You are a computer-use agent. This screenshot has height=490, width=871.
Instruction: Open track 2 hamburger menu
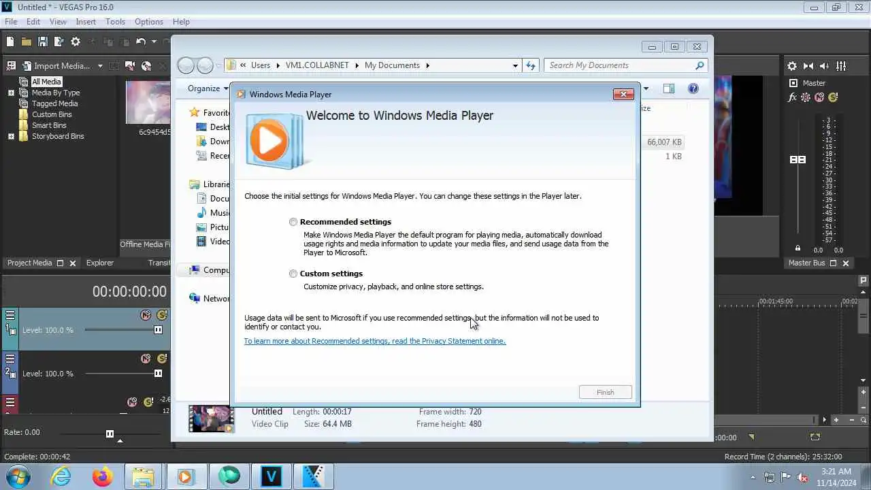pyautogui.click(x=10, y=359)
